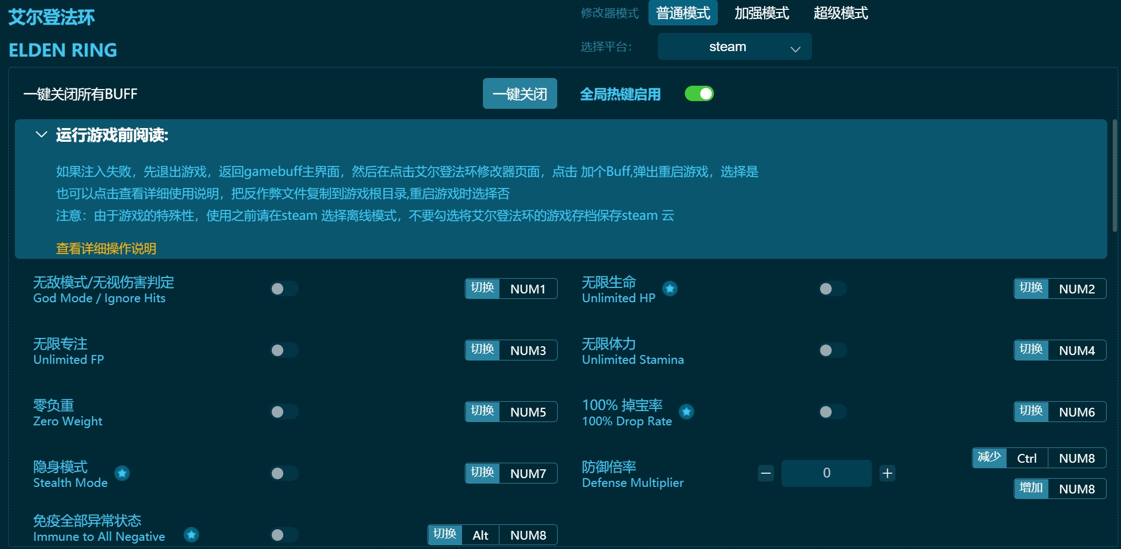Click NUM2 hotkey key field
Screen dimensions: 1121x549
tap(1077, 289)
